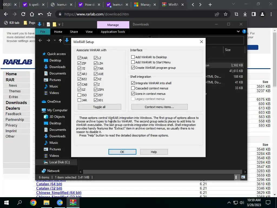Click the undo arrow in browser toolbar

pos(41,14)
